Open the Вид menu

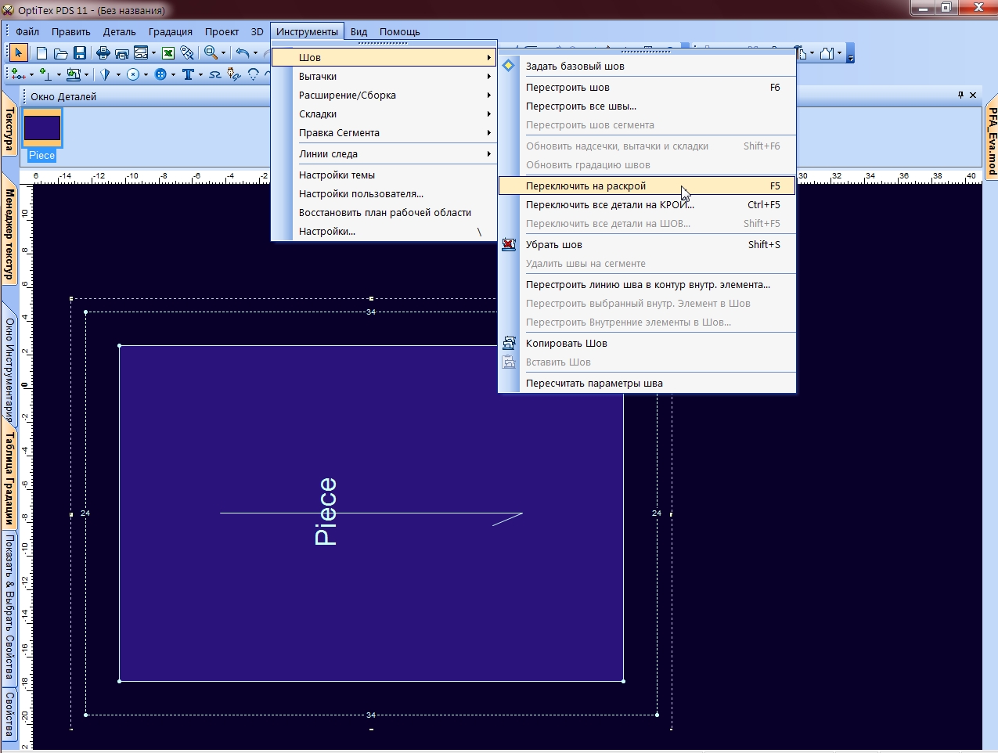click(358, 32)
